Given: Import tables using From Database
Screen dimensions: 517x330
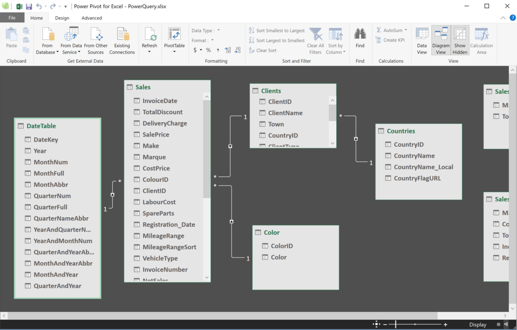Looking at the screenshot, I should [x=47, y=41].
